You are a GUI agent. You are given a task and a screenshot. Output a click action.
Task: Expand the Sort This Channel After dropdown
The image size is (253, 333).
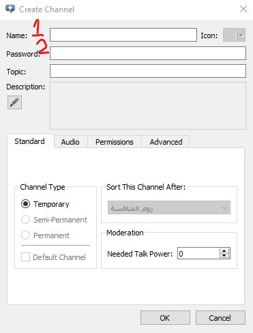169,207
